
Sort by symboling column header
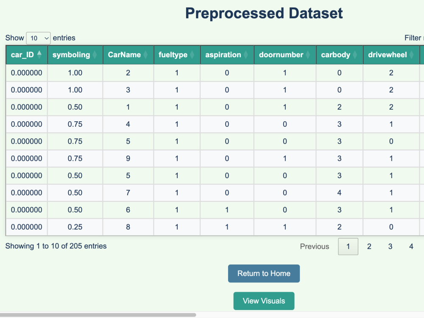tap(75, 55)
